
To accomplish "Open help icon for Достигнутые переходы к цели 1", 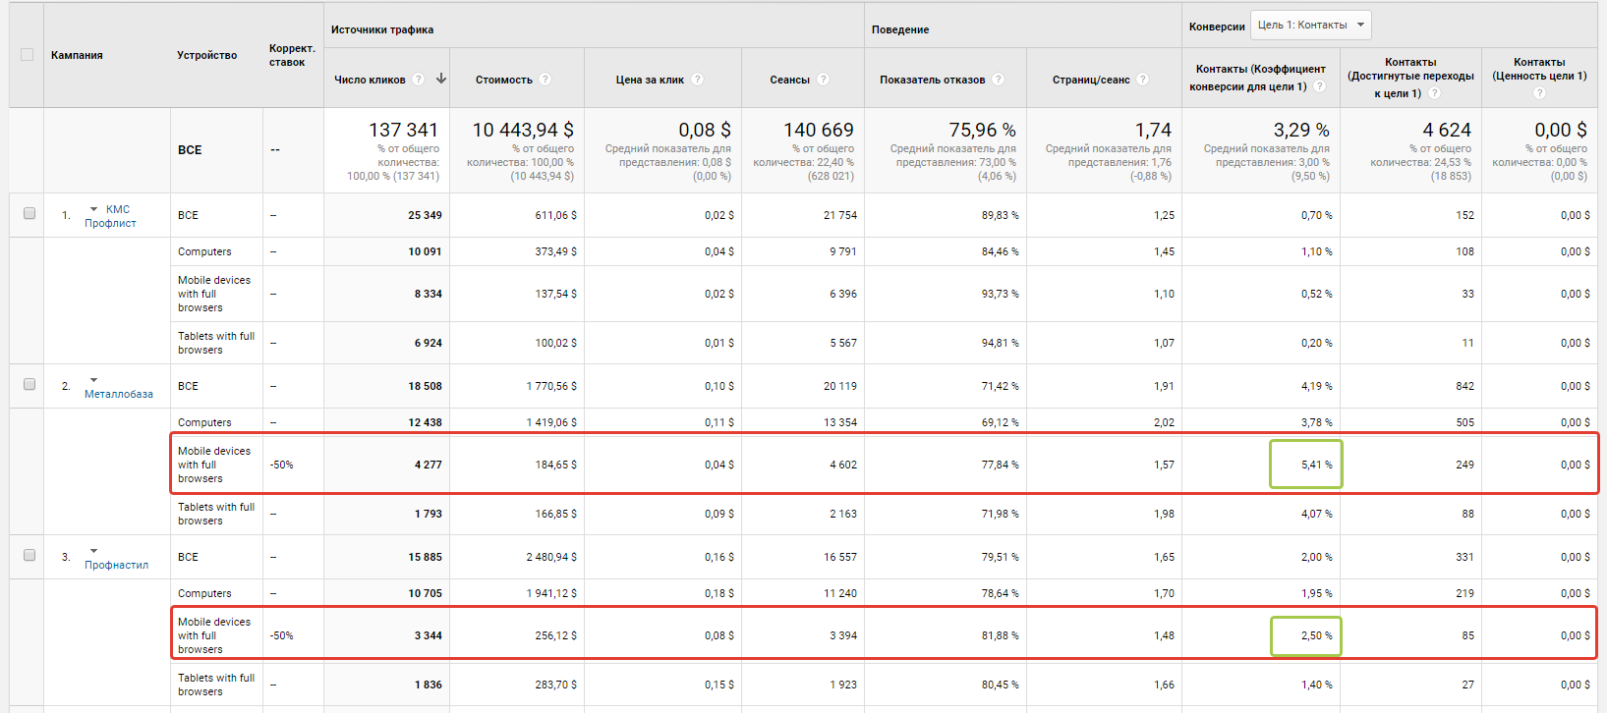I will click(x=1434, y=93).
